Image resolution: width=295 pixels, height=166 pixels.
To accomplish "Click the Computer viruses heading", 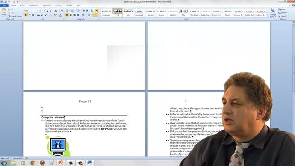I will 53,117.
